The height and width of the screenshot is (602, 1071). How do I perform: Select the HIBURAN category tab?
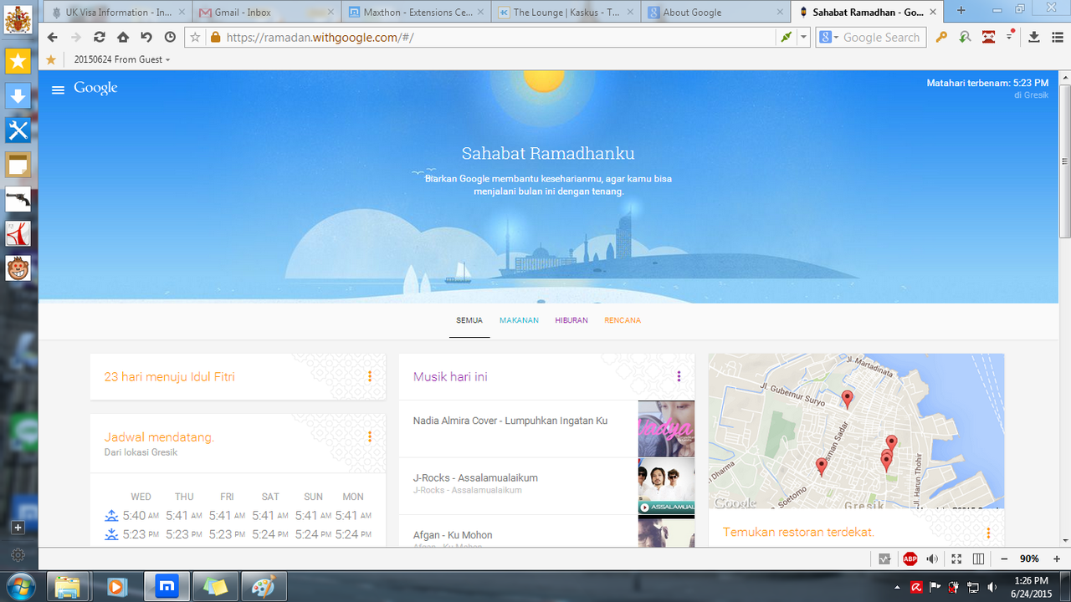click(571, 320)
